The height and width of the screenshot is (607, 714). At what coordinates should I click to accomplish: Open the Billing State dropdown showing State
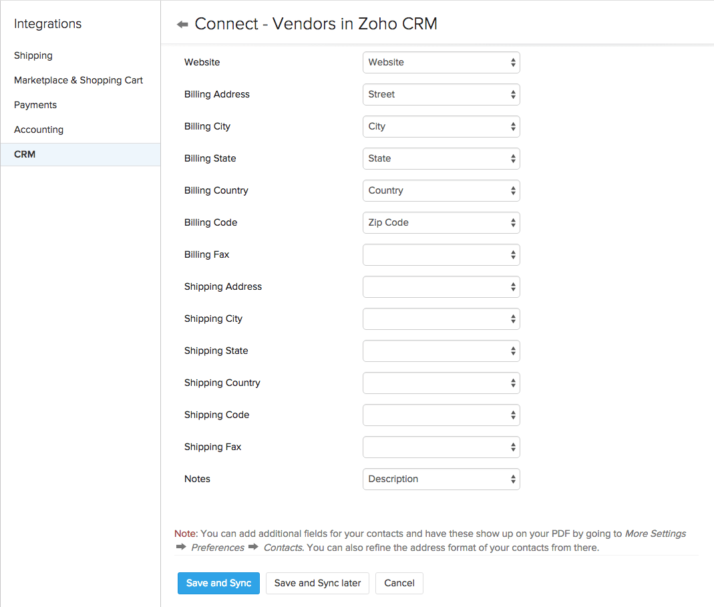tap(441, 158)
